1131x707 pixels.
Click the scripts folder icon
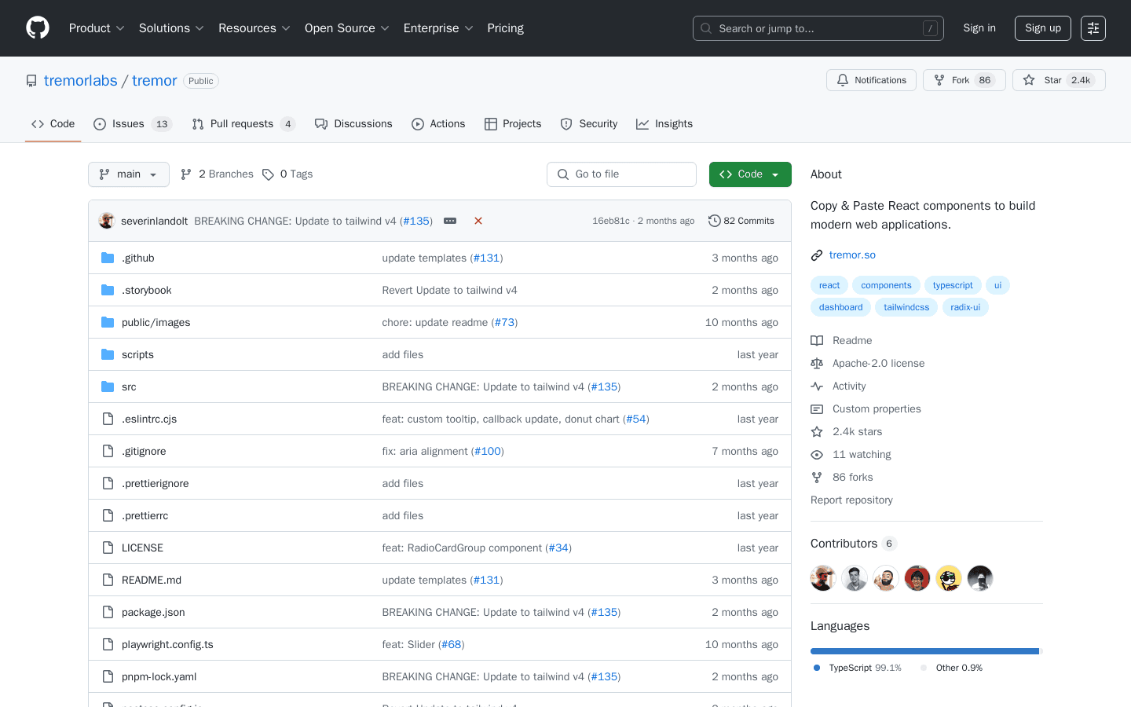click(108, 354)
